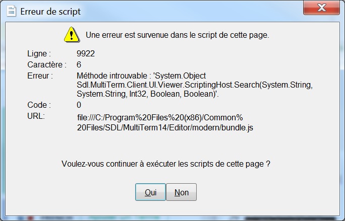Viewport: 345px width, 221px height.
Task: Click the 'Erreur :' label
Action: (40, 76)
